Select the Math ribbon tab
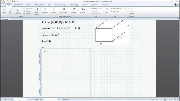The image size is (180, 101). click(8, 5)
